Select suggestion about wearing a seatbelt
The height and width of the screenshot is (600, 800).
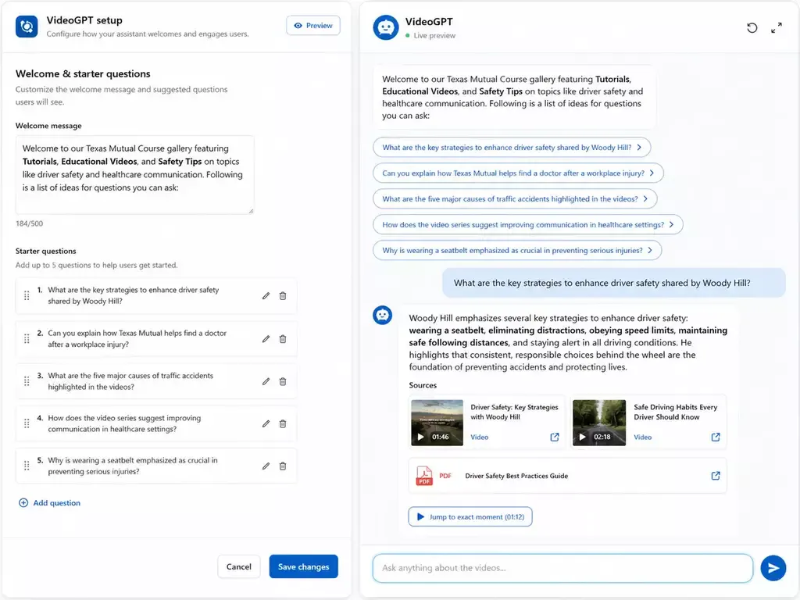pos(517,251)
